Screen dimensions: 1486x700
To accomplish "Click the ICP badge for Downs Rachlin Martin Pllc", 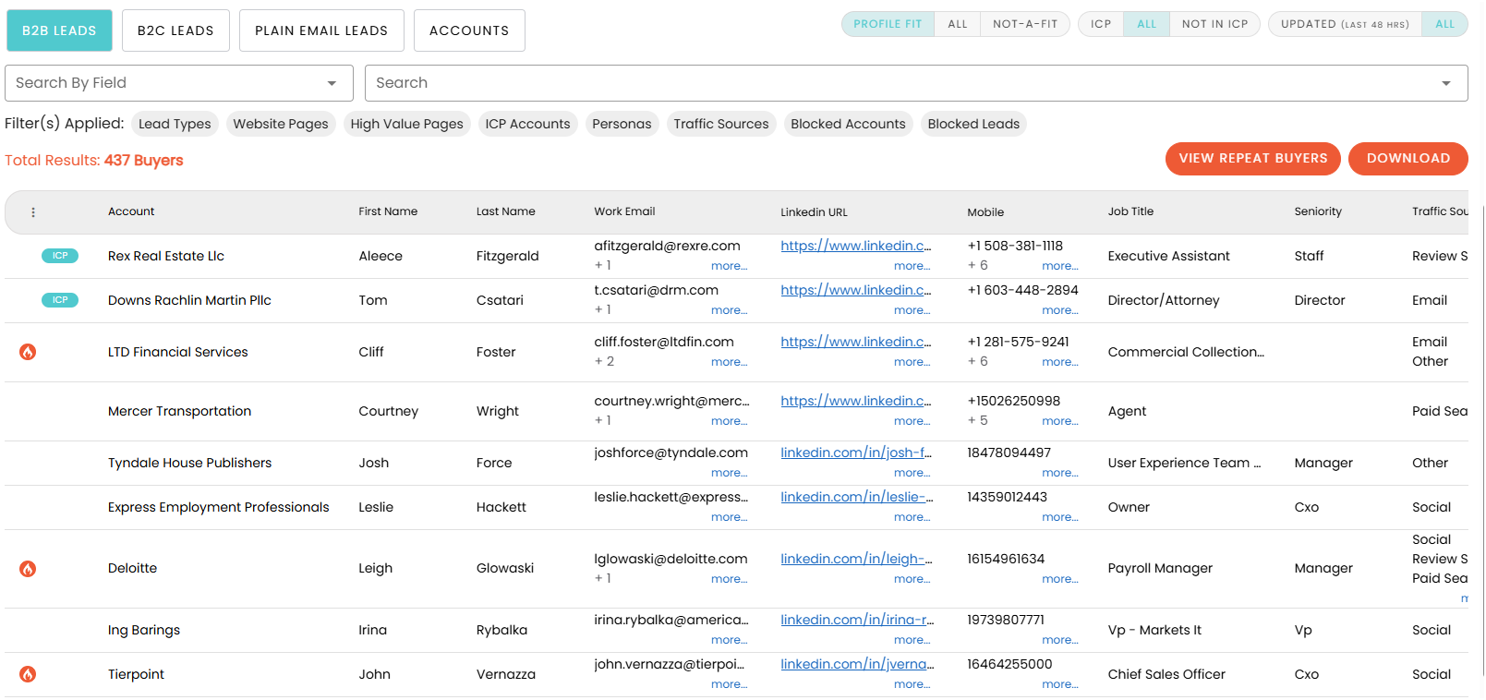I will coord(60,300).
